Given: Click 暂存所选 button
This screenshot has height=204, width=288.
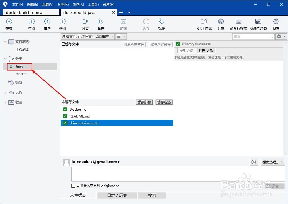Looking at the screenshot, I should pyautogui.click(x=164, y=102).
